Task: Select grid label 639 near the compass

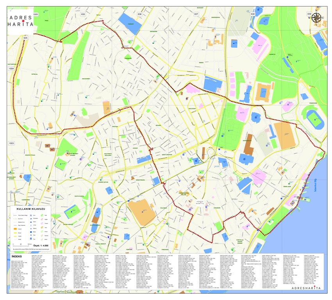Action: pos(309,14)
